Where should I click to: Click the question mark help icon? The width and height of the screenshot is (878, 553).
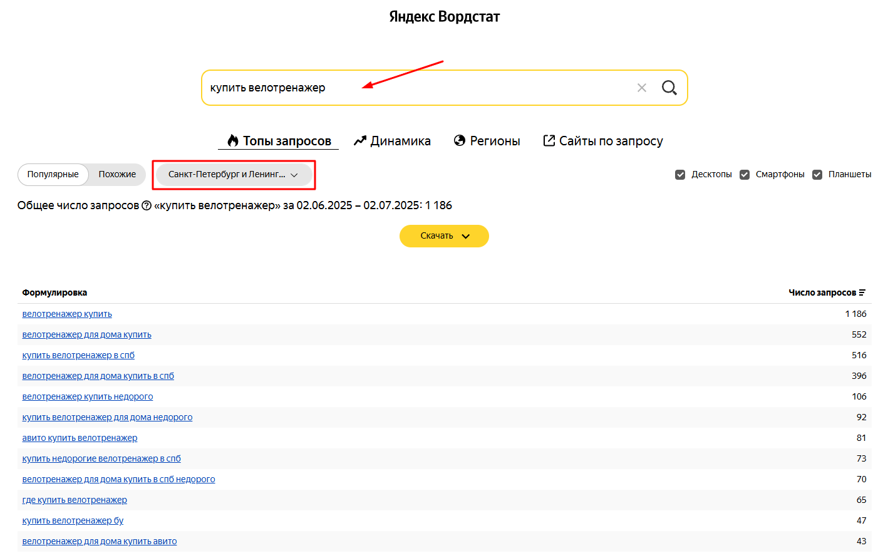pos(147,205)
